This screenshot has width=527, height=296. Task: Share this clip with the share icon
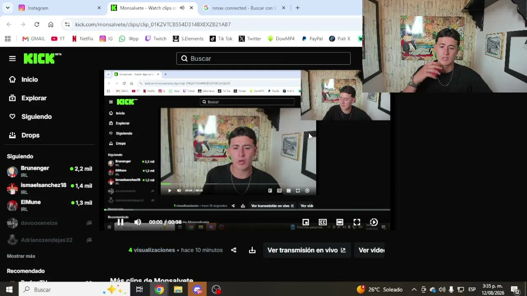point(234,250)
